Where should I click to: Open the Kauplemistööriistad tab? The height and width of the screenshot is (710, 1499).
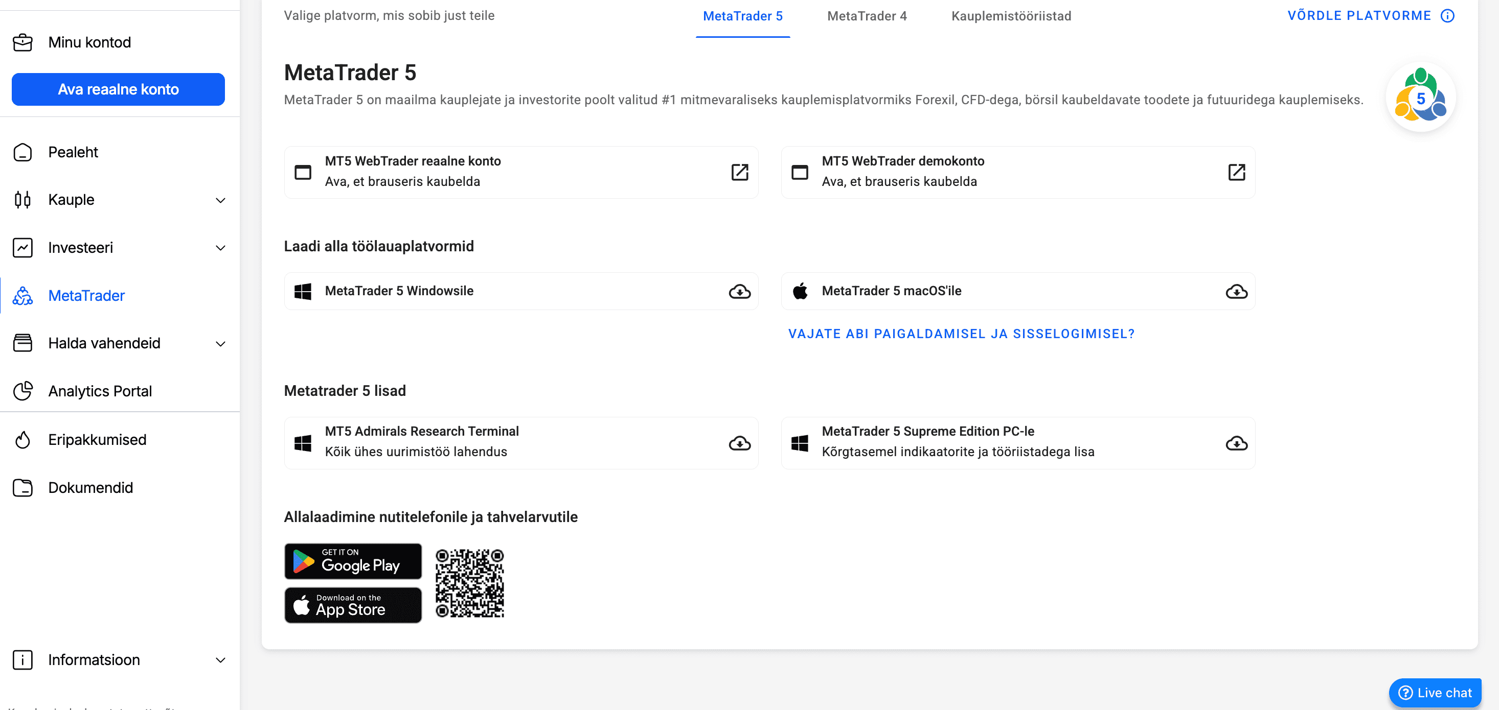pos(1011,16)
